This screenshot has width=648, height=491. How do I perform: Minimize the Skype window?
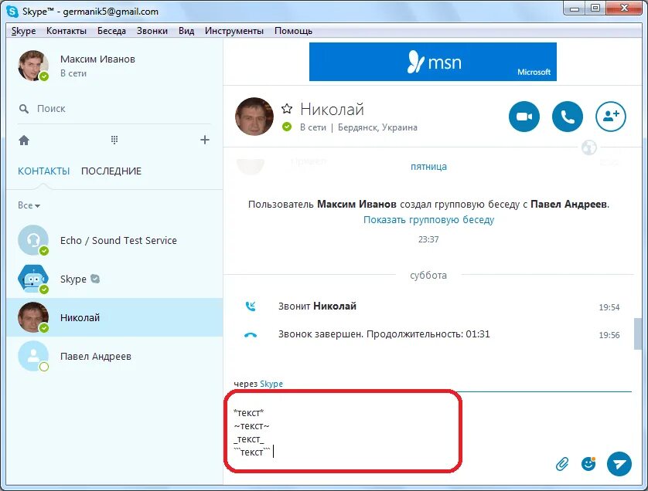575,8
